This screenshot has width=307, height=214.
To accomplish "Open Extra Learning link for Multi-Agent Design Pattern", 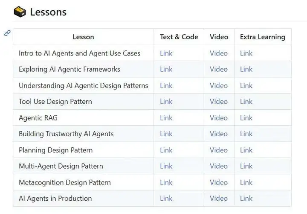I will coord(246,166).
